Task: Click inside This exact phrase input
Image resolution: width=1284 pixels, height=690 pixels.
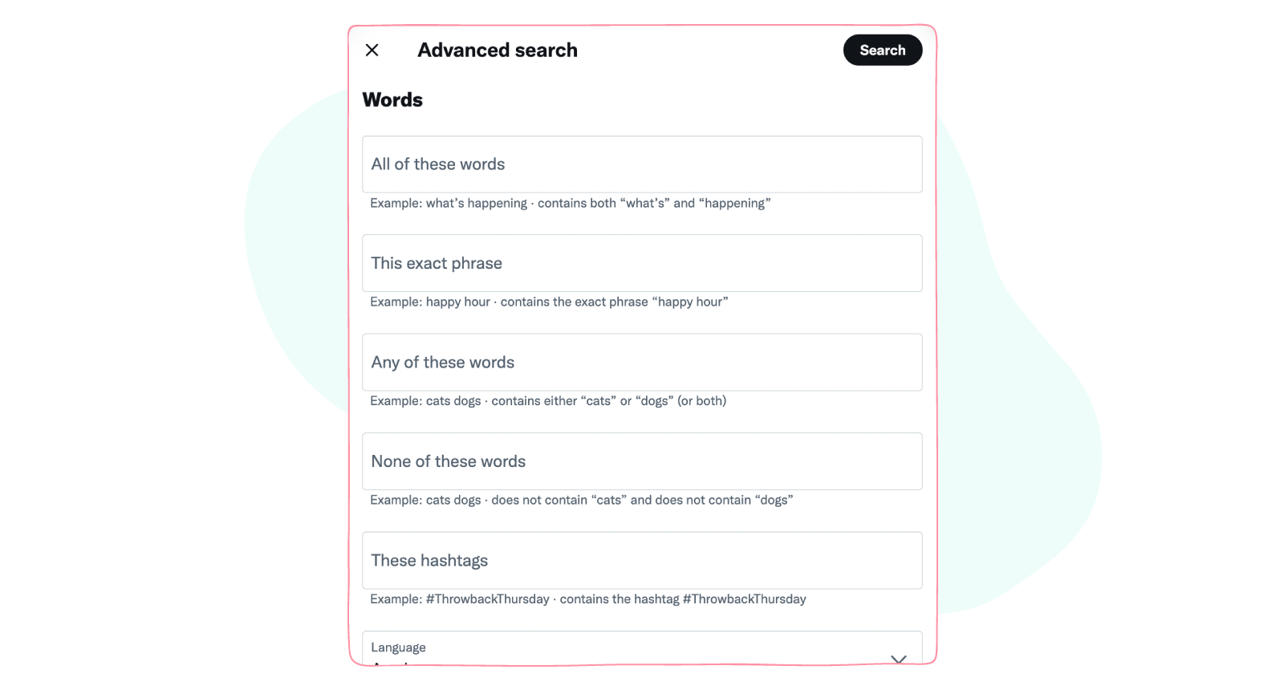Action: 641,263
